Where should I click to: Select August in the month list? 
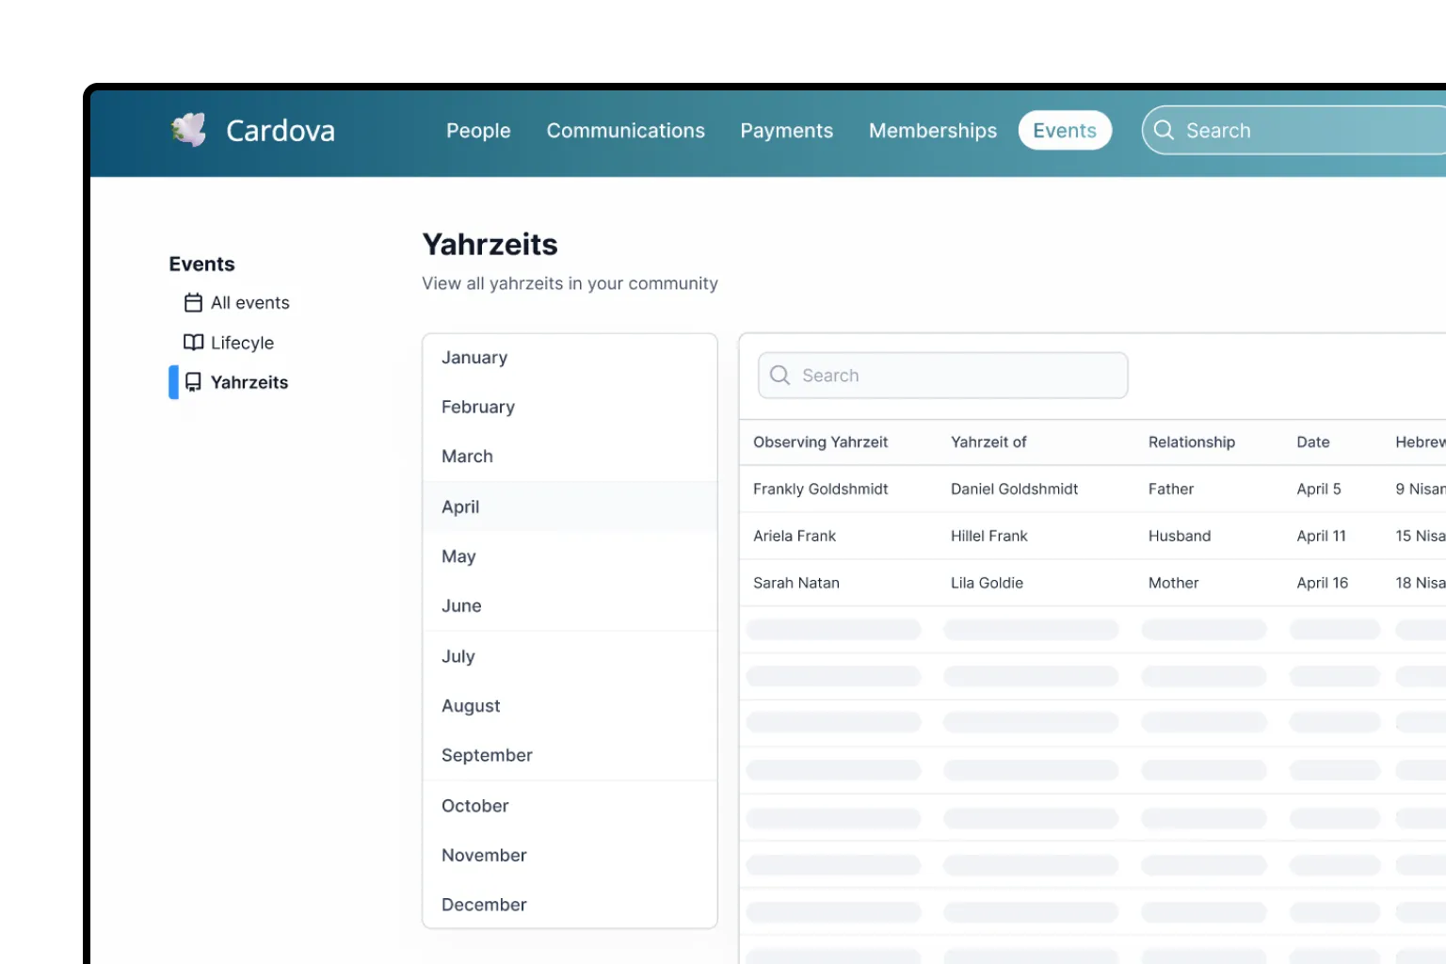570,705
